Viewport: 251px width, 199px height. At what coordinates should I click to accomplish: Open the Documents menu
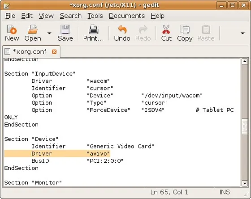click(127, 16)
